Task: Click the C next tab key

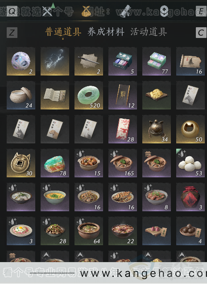Action: (201, 33)
